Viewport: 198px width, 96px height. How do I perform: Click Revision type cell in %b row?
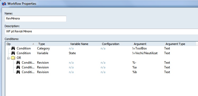click(43, 72)
